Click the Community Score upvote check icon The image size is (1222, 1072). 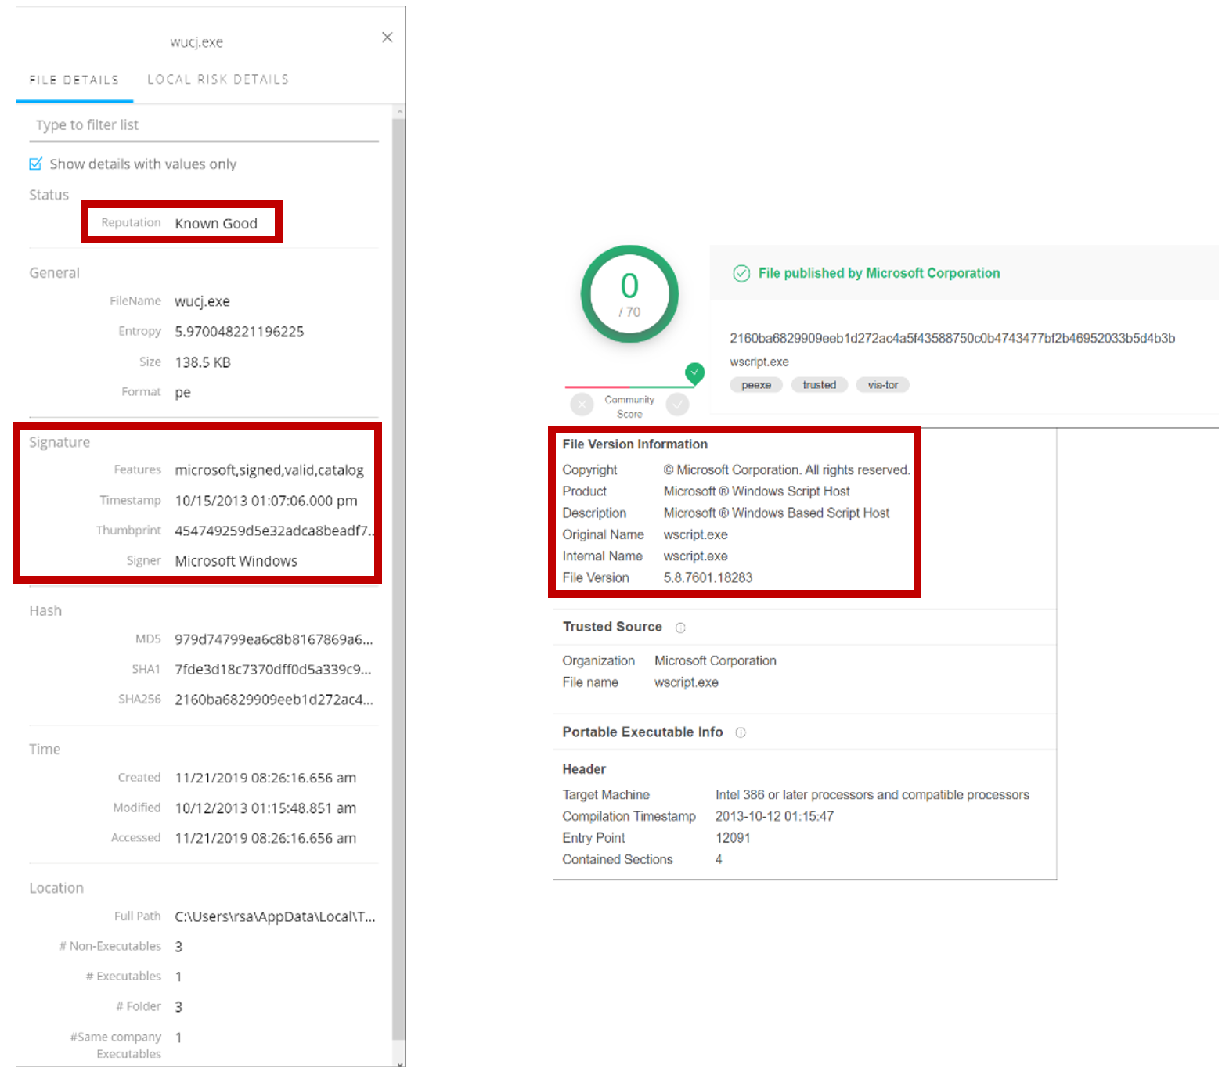pyautogui.click(x=677, y=405)
